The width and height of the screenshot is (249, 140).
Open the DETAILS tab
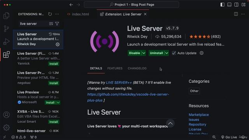tap(96, 68)
